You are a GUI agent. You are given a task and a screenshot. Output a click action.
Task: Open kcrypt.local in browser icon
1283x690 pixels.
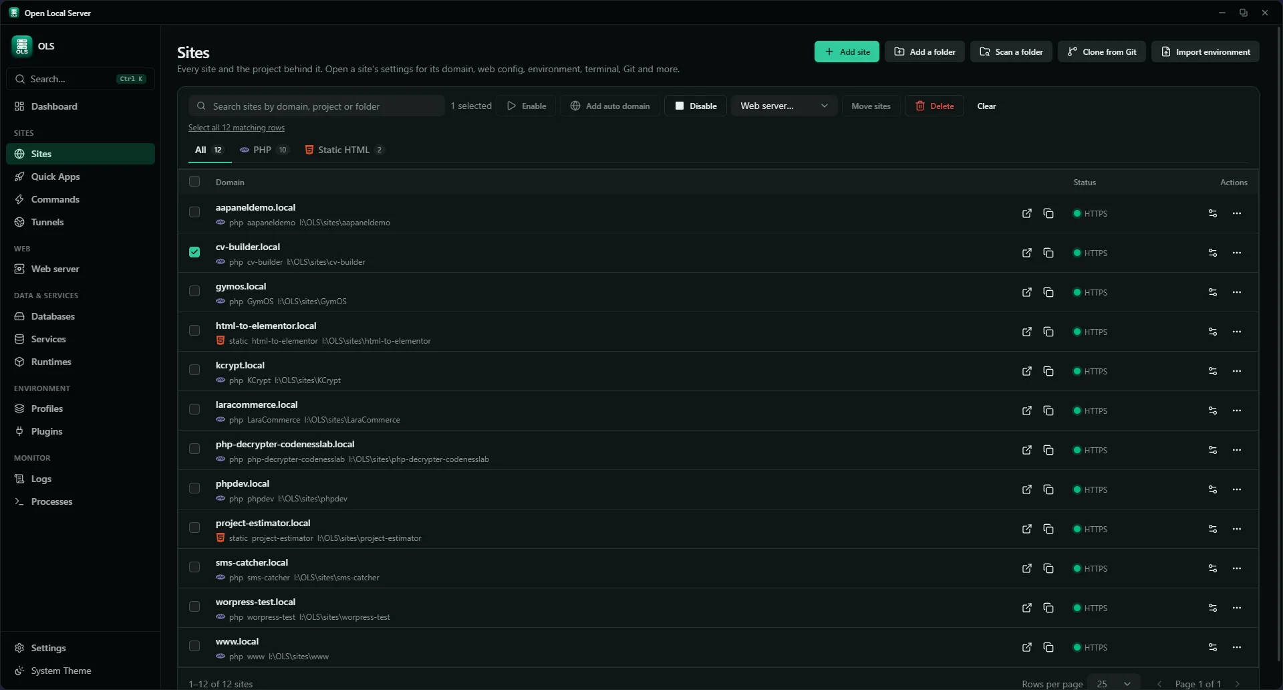tap(1027, 371)
